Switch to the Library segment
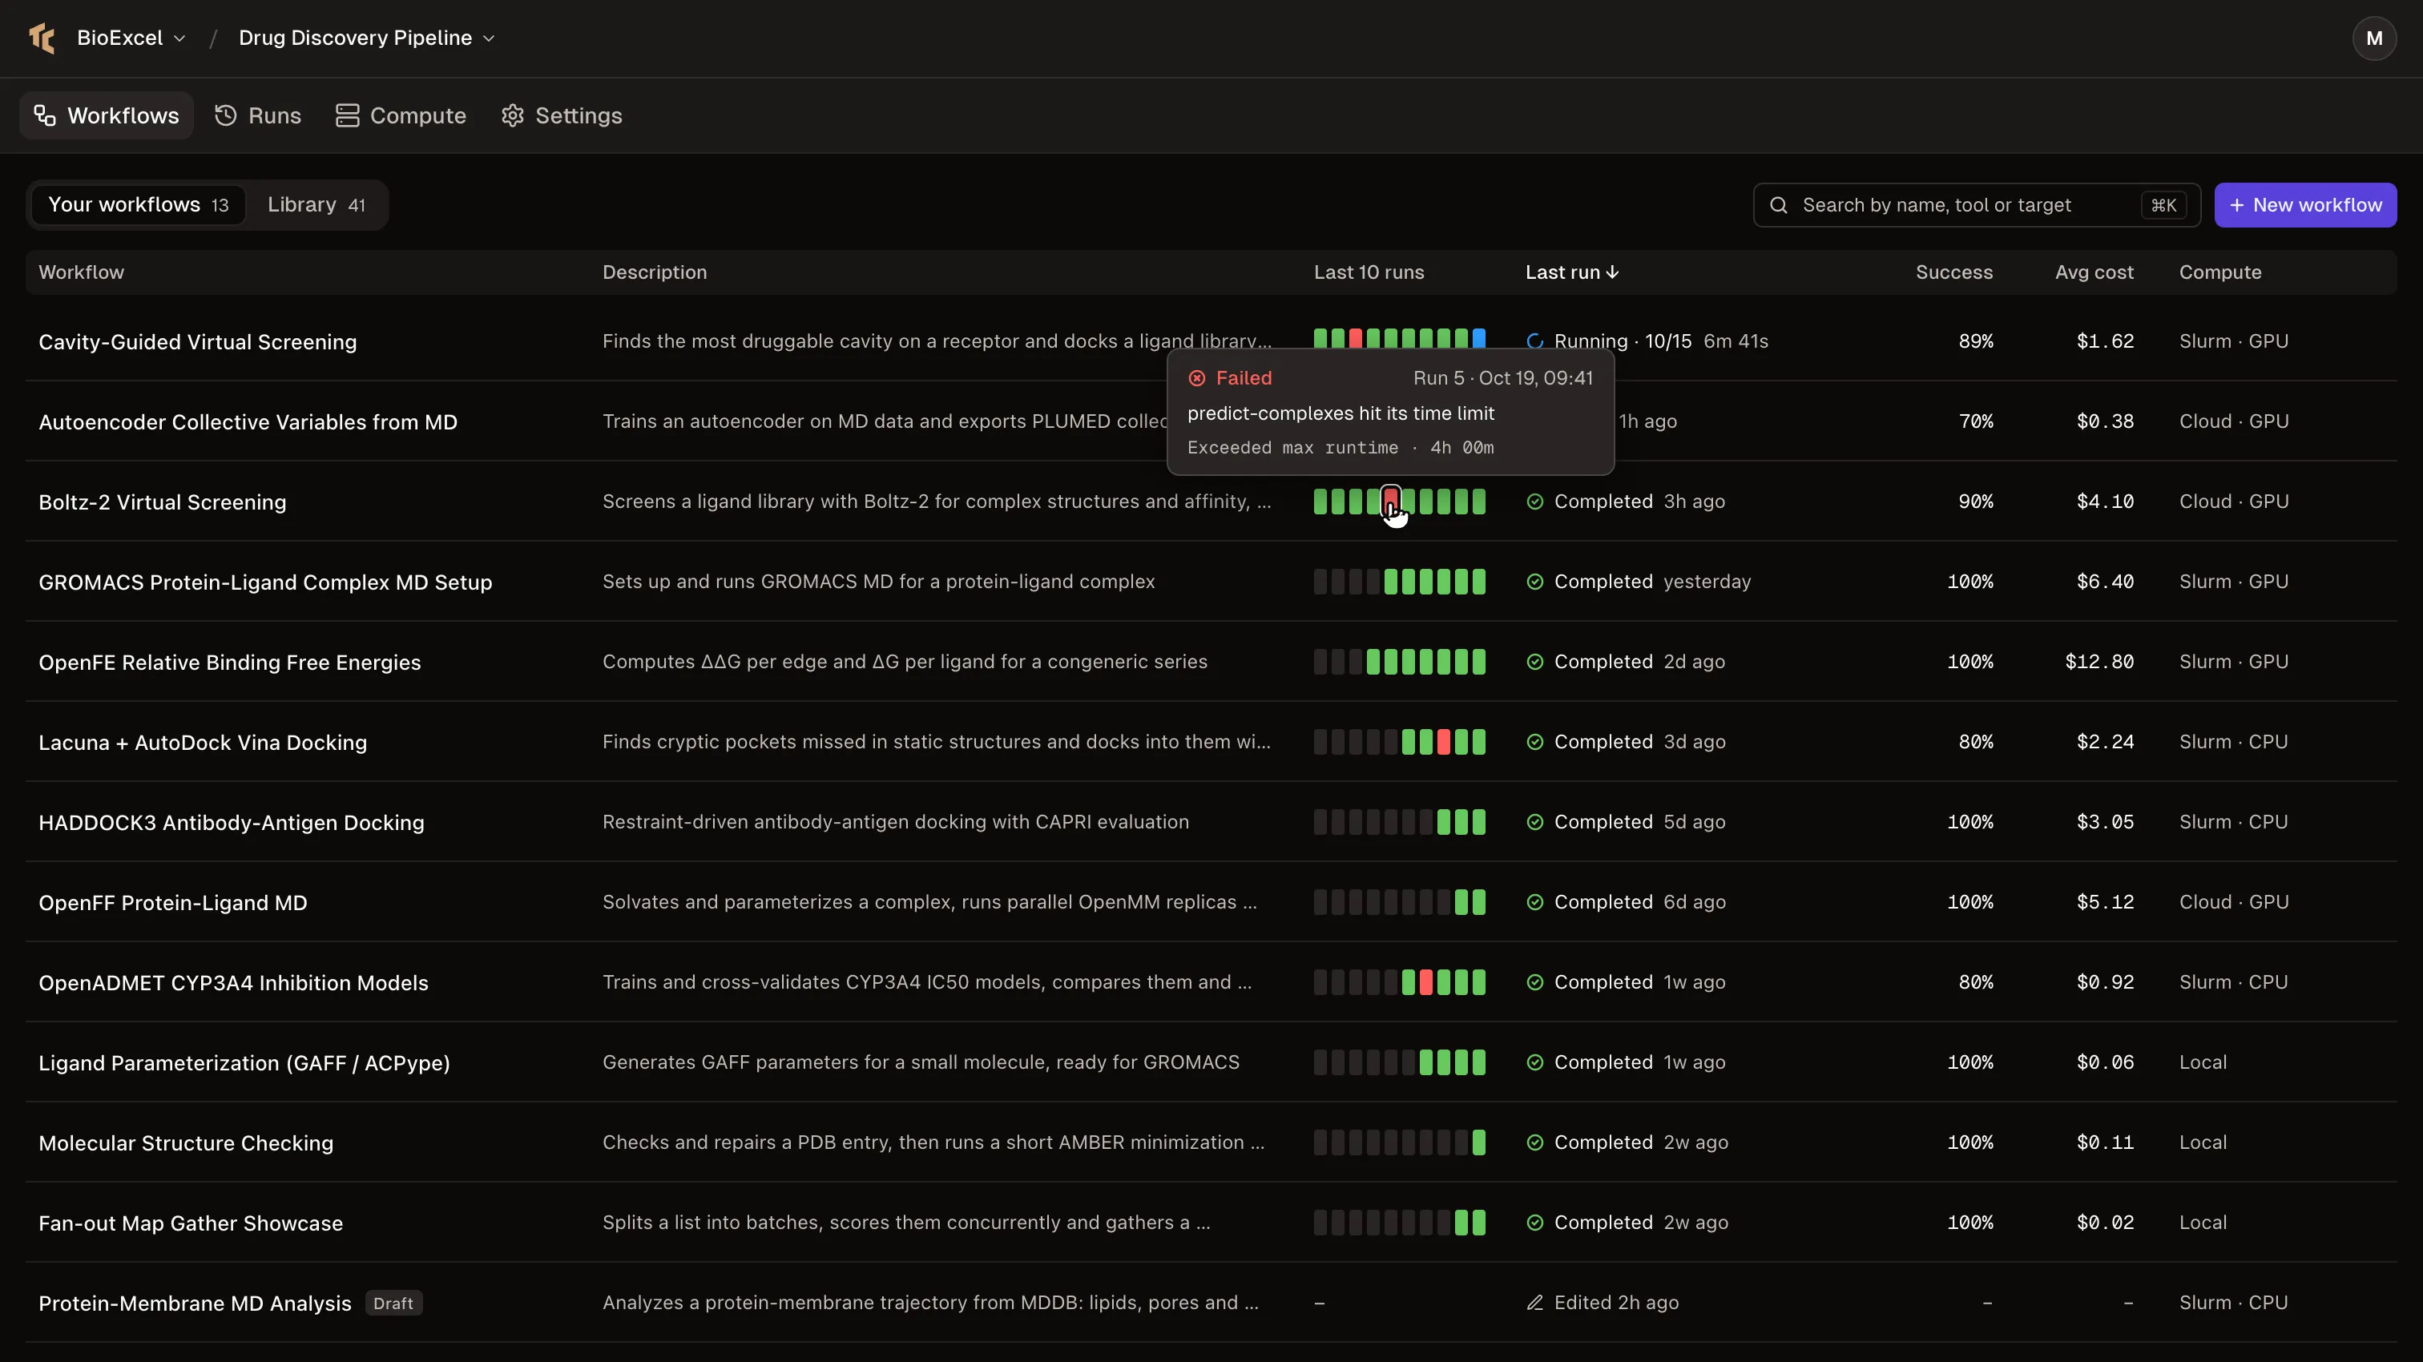The height and width of the screenshot is (1362, 2423). point(316,205)
